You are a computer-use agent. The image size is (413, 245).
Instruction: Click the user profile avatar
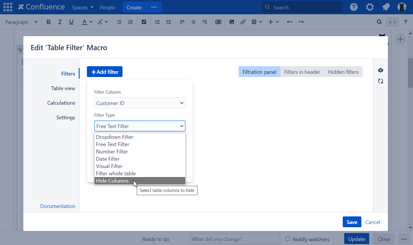(402, 7)
